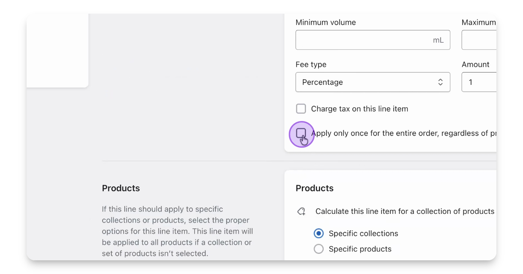Click the mL unit suffix
The image size is (523, 274).
coord(438,40)
